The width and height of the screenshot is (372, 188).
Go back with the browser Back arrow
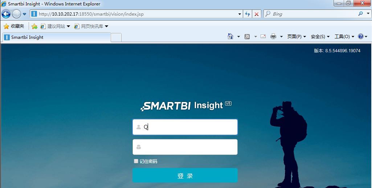6,14
